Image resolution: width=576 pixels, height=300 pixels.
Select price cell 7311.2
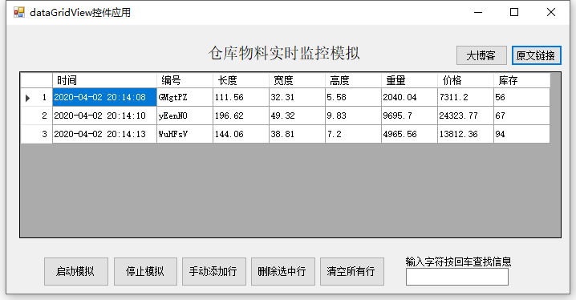pos(466,97)
